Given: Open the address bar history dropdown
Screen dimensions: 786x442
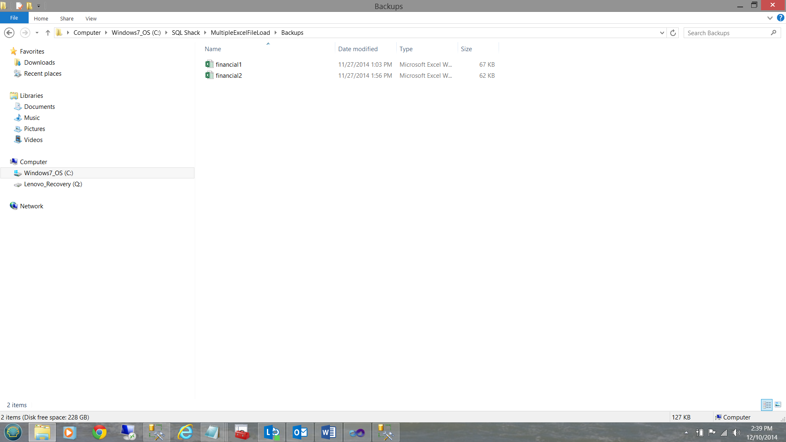Looking at the screenshot, I should tap(662, 33).
